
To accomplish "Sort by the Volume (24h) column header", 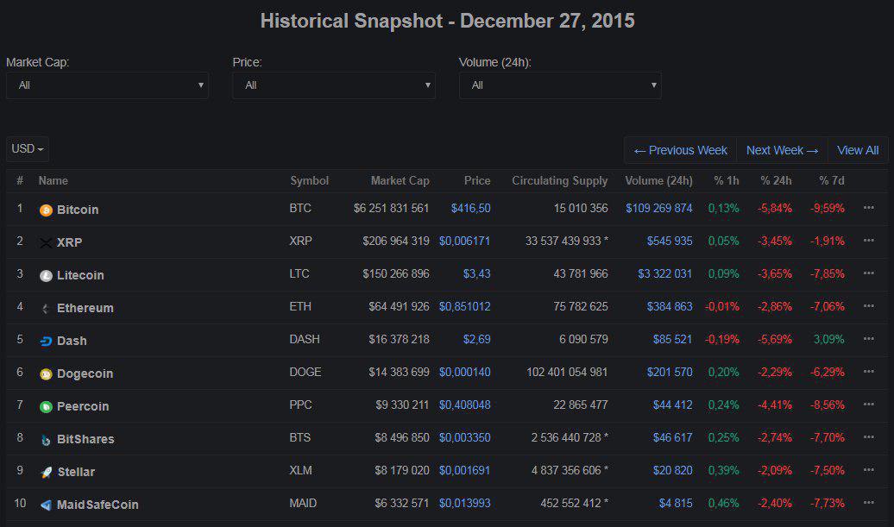I will pyautogui.click(x=658, y=180).
